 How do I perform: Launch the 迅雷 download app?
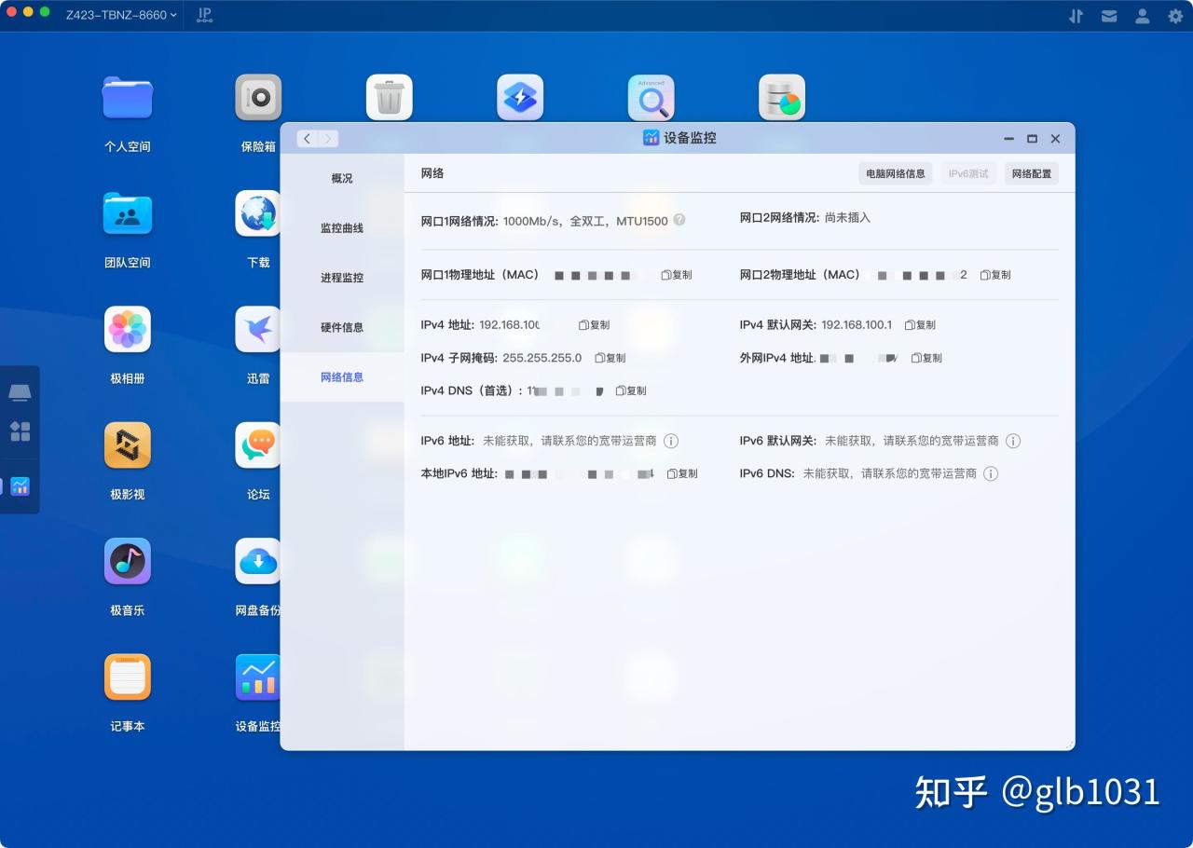[x=258, y=329]
